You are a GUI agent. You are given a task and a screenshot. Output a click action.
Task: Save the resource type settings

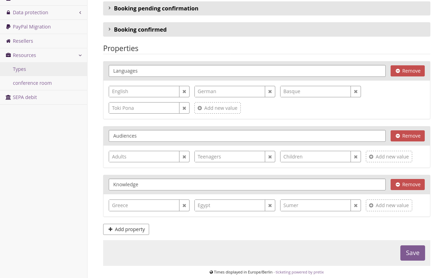click(x=413, y=253)
